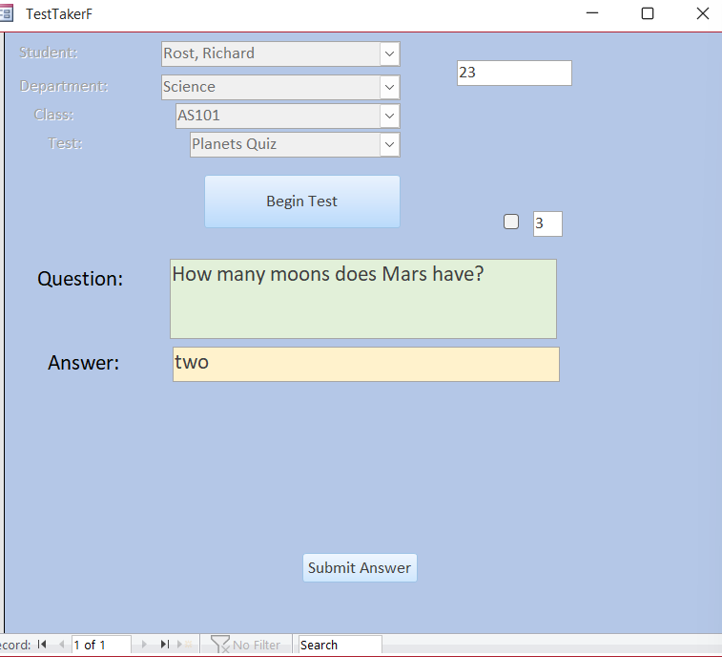Toggle the checkbox beside the 3 field
This screenshot has height=657, width=722.
[x=511, y=222]
